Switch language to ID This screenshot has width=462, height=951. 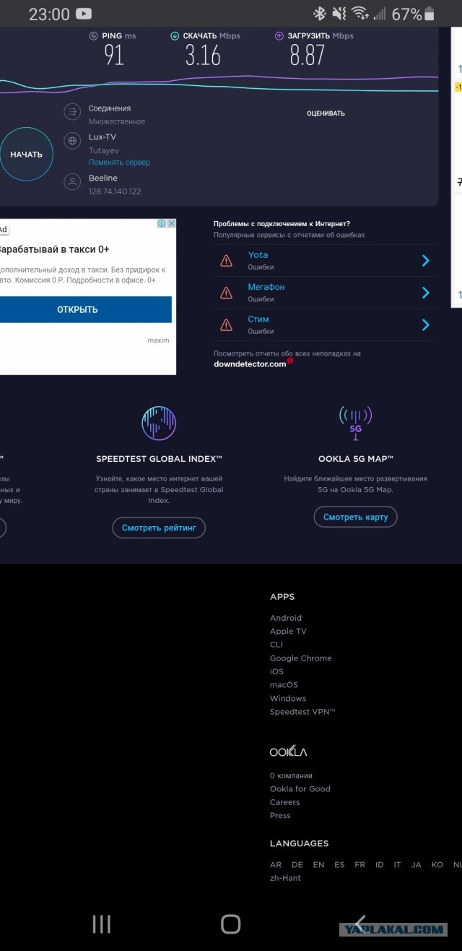[380, 865]
